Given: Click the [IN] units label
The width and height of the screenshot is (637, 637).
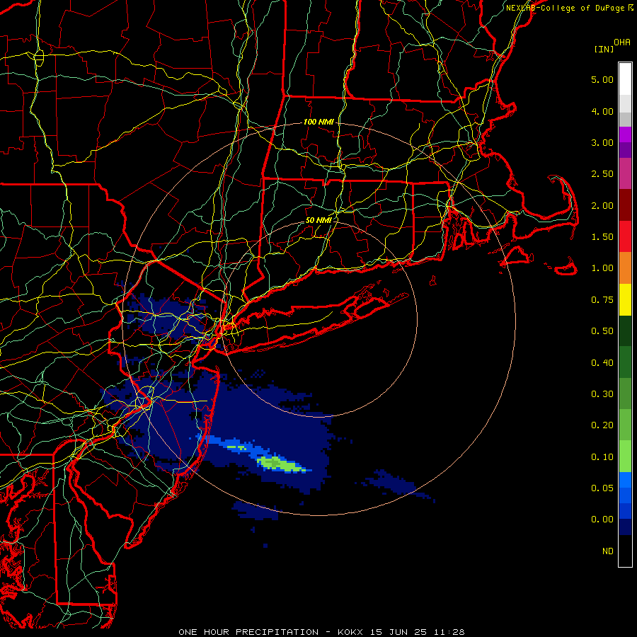Looking at the screenshot, I should (x=604, y=49).
